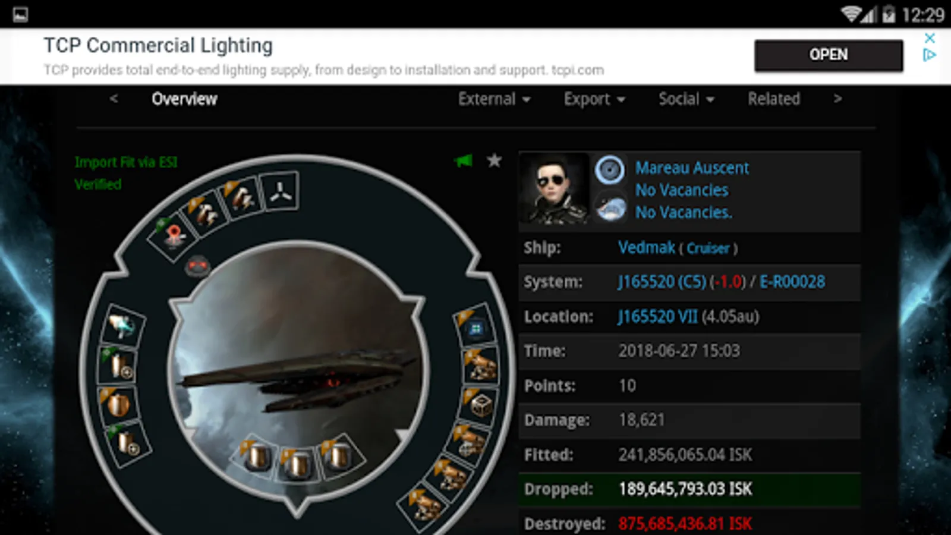This screenshot has height=535, width=951.
Task: Click the security status -1.0
Action: 727,282
